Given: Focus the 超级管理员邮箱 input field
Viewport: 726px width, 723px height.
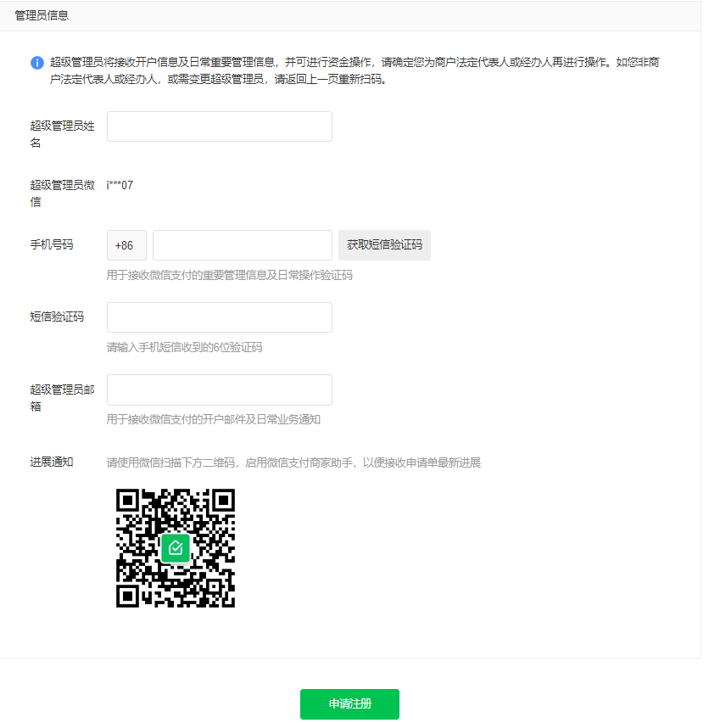Looking at the screenshot, I should 220,390.
